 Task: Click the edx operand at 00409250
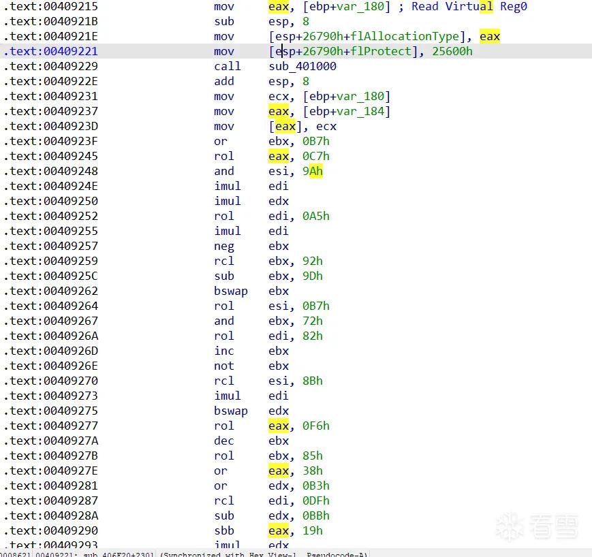point(279,201)
